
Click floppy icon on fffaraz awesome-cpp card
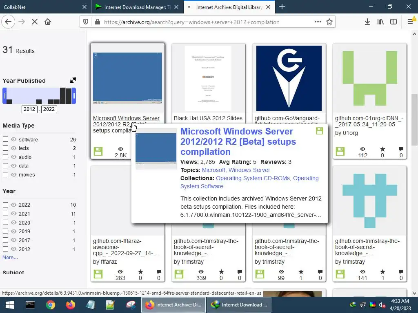(x=98, y=274)
